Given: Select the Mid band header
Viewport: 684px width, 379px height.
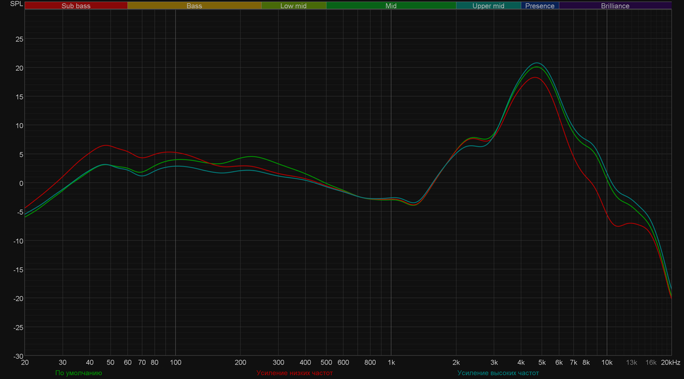Looking at the screenshot, I should [391, 6].
